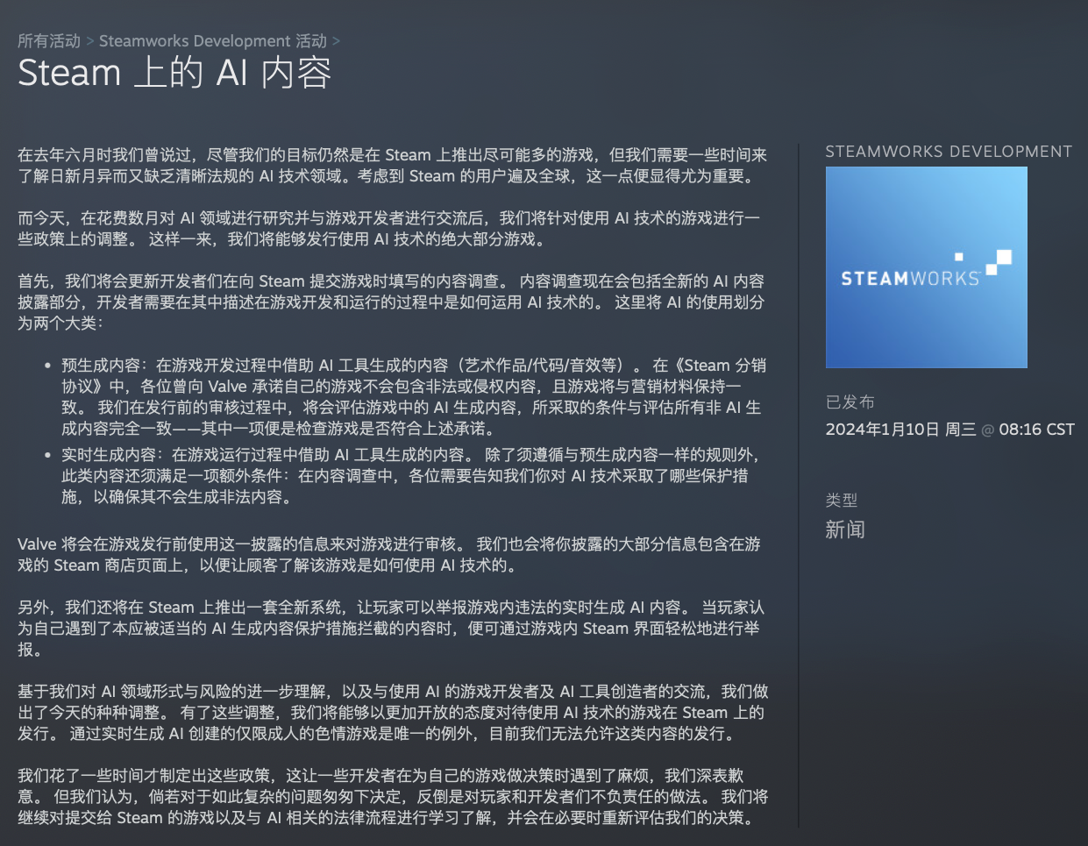This screenshot has width=1088, height=846.
Task: Click the paragraph starting 而今天
Action: point(389,229)
